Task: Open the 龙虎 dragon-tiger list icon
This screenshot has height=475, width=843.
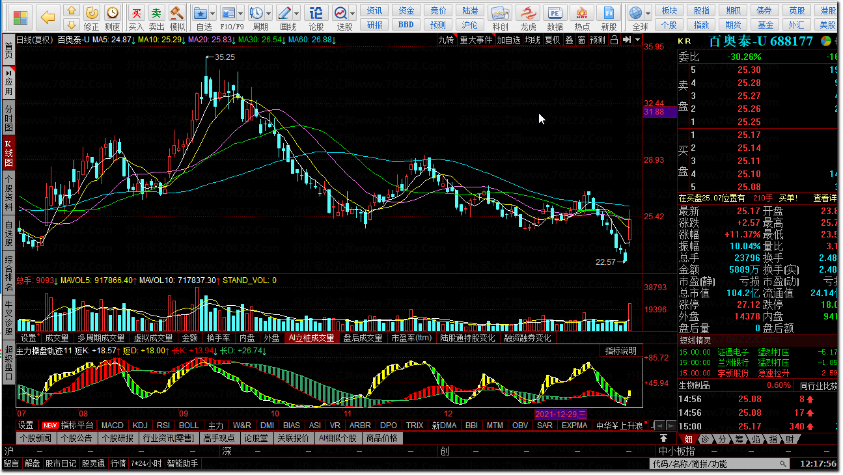Action: 528,18
